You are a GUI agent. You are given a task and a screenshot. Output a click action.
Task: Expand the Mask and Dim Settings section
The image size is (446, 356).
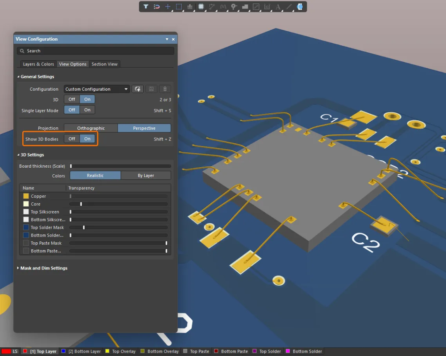tap(18, 268)
